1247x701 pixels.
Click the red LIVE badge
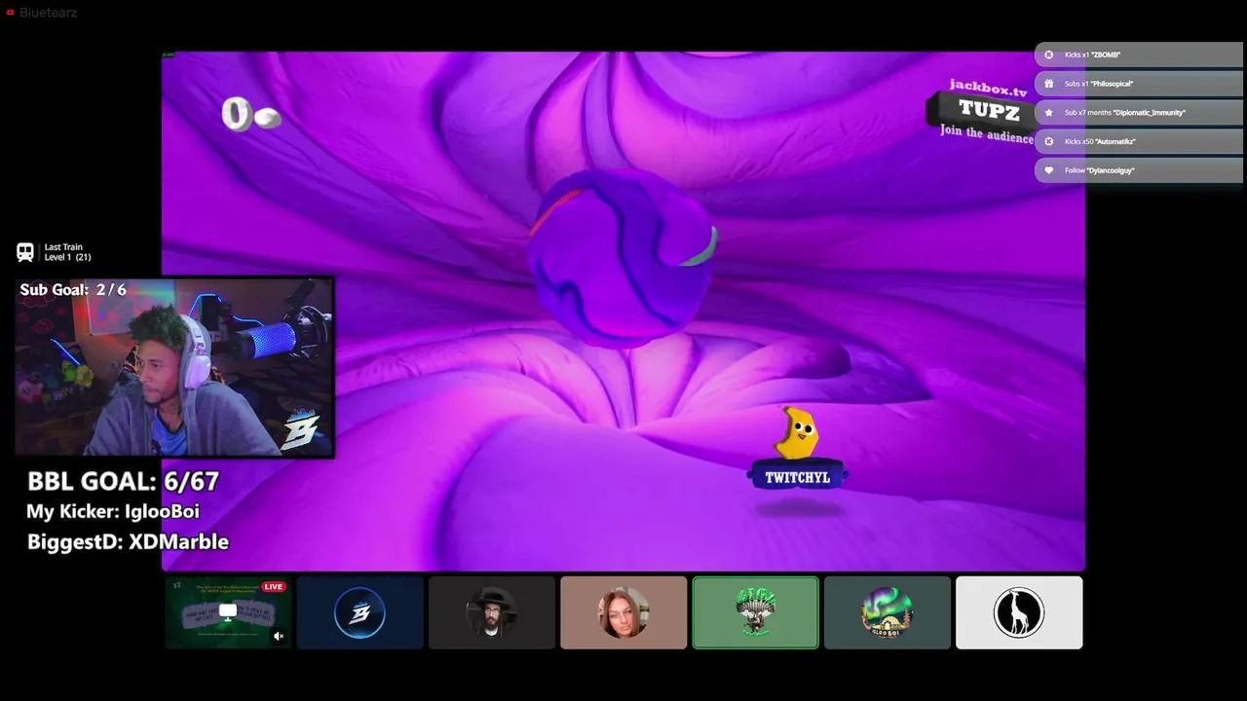click(x=274, y=587)
